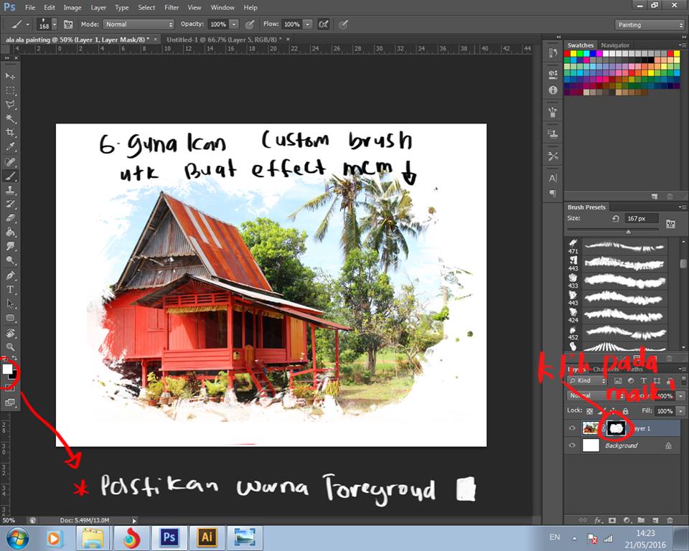Open the layer style fx menu
Screen dimensions: 689x551
(598, 519)
